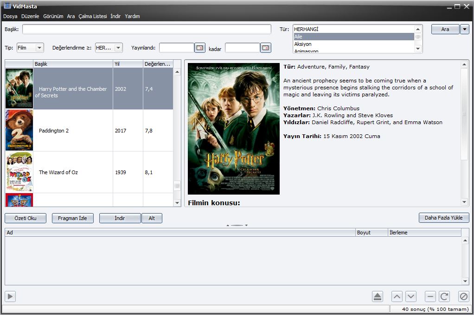Open the Değerlendirme rating dropdown
The image size is (474, 315).
tap(109, 48)
